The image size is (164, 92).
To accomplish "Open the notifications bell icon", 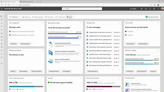I will point(150,9).
